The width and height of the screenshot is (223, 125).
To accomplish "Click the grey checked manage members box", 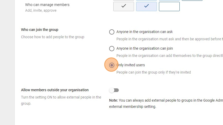I will point(124,6).
